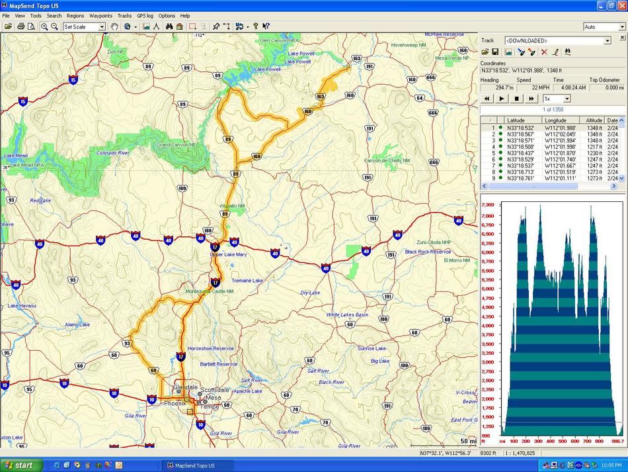This screenshot has width=628, height=472.
Task: Click the house-shaped icon in the toolbar
Action: 180,26
